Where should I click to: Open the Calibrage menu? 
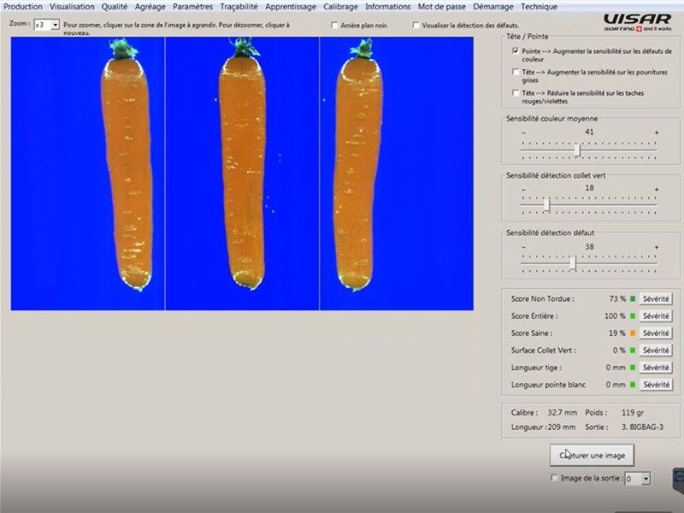(x=340, y=7)
